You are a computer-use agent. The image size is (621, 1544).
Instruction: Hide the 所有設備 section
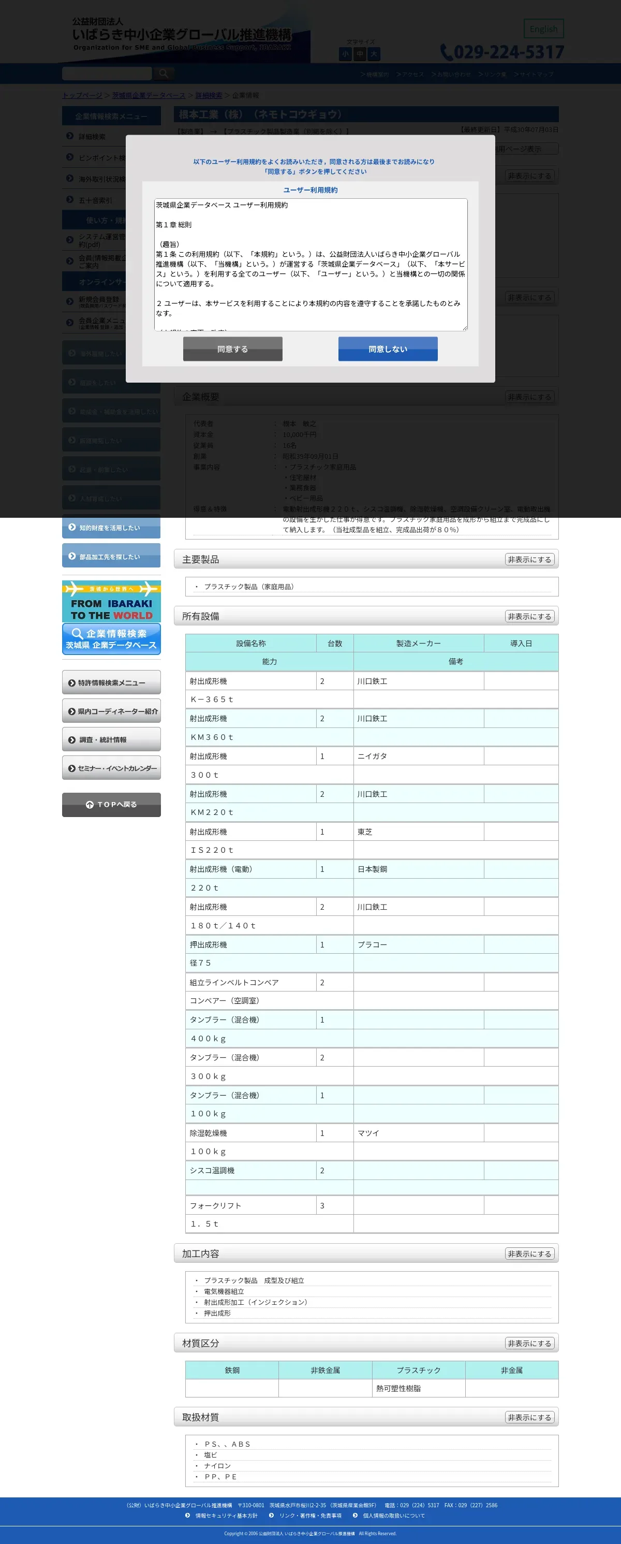529,616
